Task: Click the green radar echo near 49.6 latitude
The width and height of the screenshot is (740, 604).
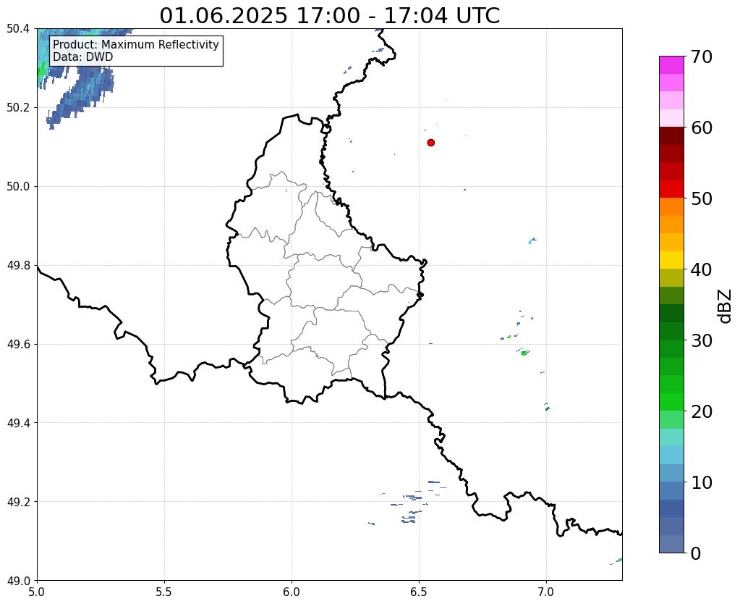Action: pyautogui.click(x=524, y=353)
